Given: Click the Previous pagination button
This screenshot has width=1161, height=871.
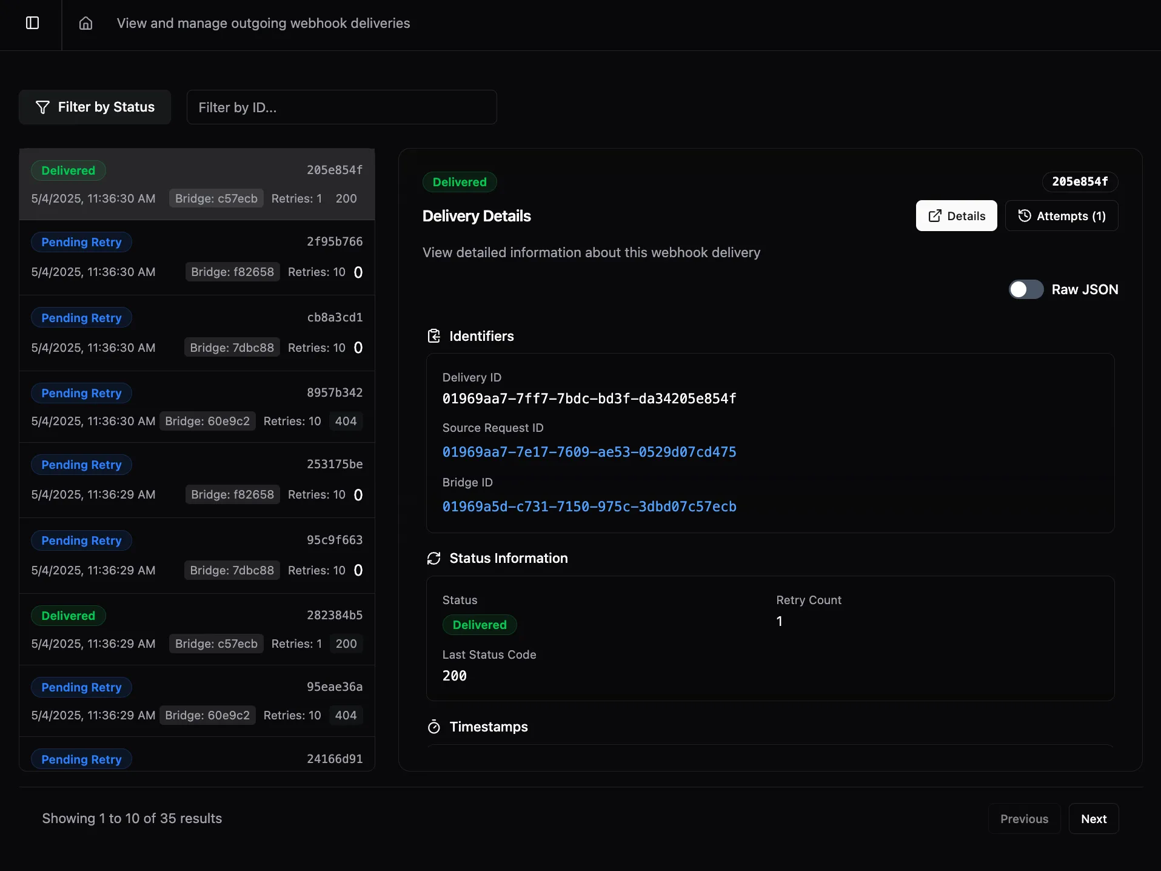Looking at the screenshot, I should pyautogui.click(x=1025, y=818).
